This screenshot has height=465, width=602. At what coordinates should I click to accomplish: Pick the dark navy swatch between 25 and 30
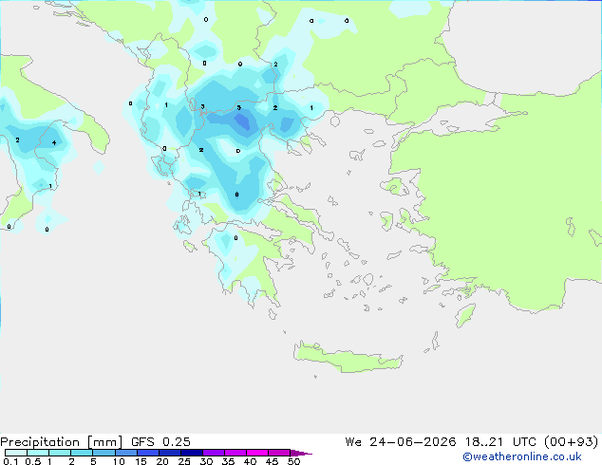pyautogui.click(x=192, y=453)
